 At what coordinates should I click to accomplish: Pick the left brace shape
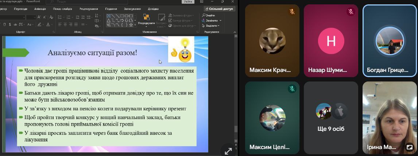[122, 25]
